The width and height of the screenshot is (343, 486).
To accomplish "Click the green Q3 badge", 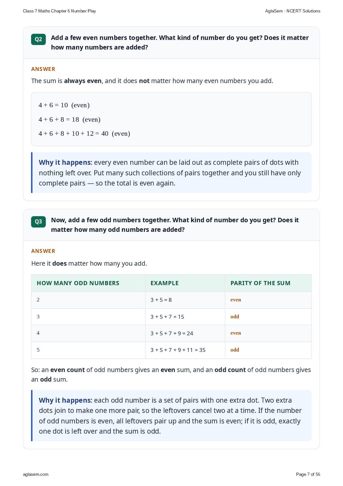I will pyautogui.click(x=38, y=222).
